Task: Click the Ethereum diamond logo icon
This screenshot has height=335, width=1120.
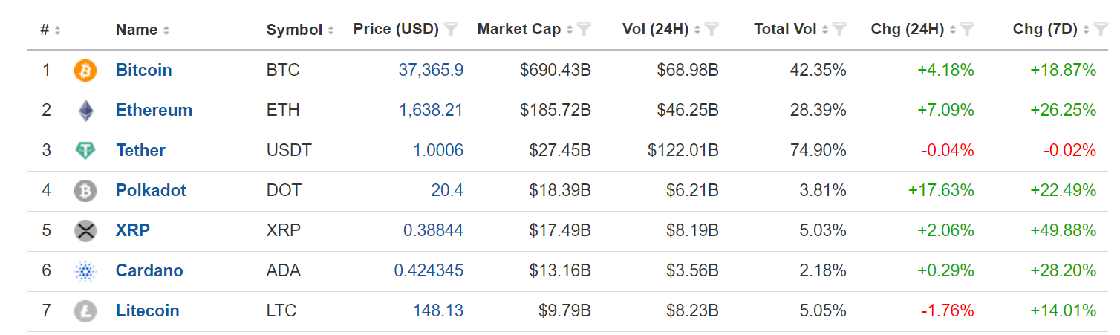Action: (85, 111)
